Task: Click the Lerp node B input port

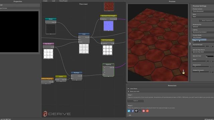Action: coord(79,40)
